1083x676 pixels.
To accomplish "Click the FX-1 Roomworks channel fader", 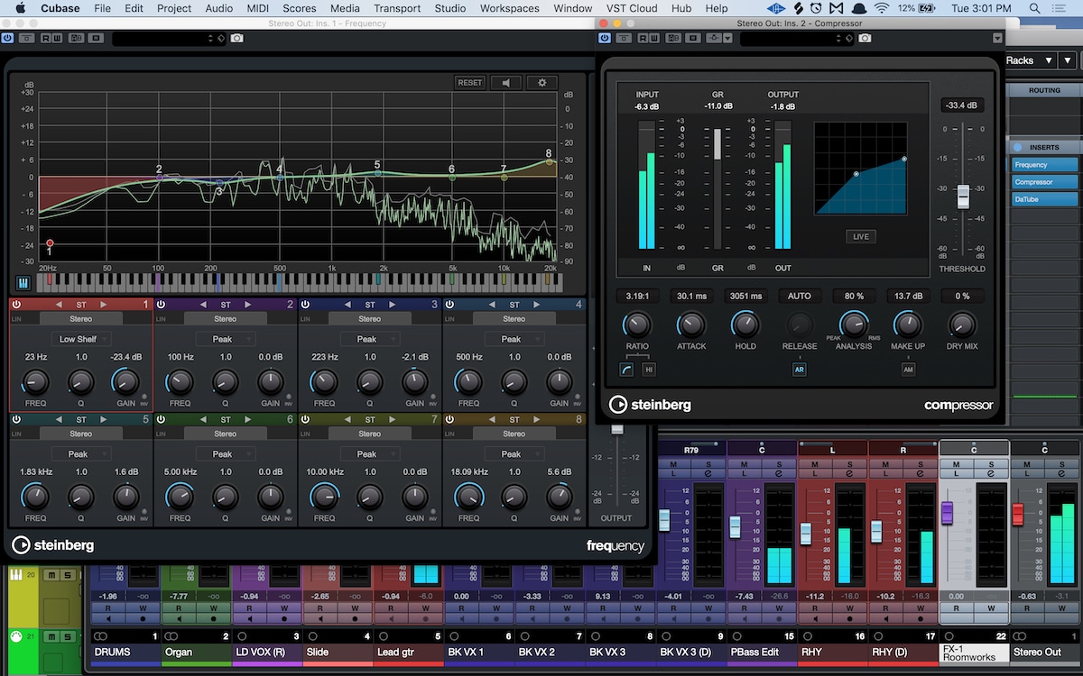I will (948, 512).
